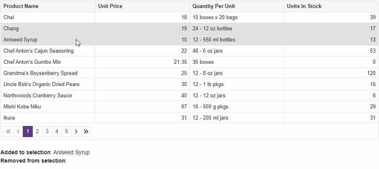Go to first page using double-left arrow
The width and height of the screenshot is (379, 169).
pos(8,132)
